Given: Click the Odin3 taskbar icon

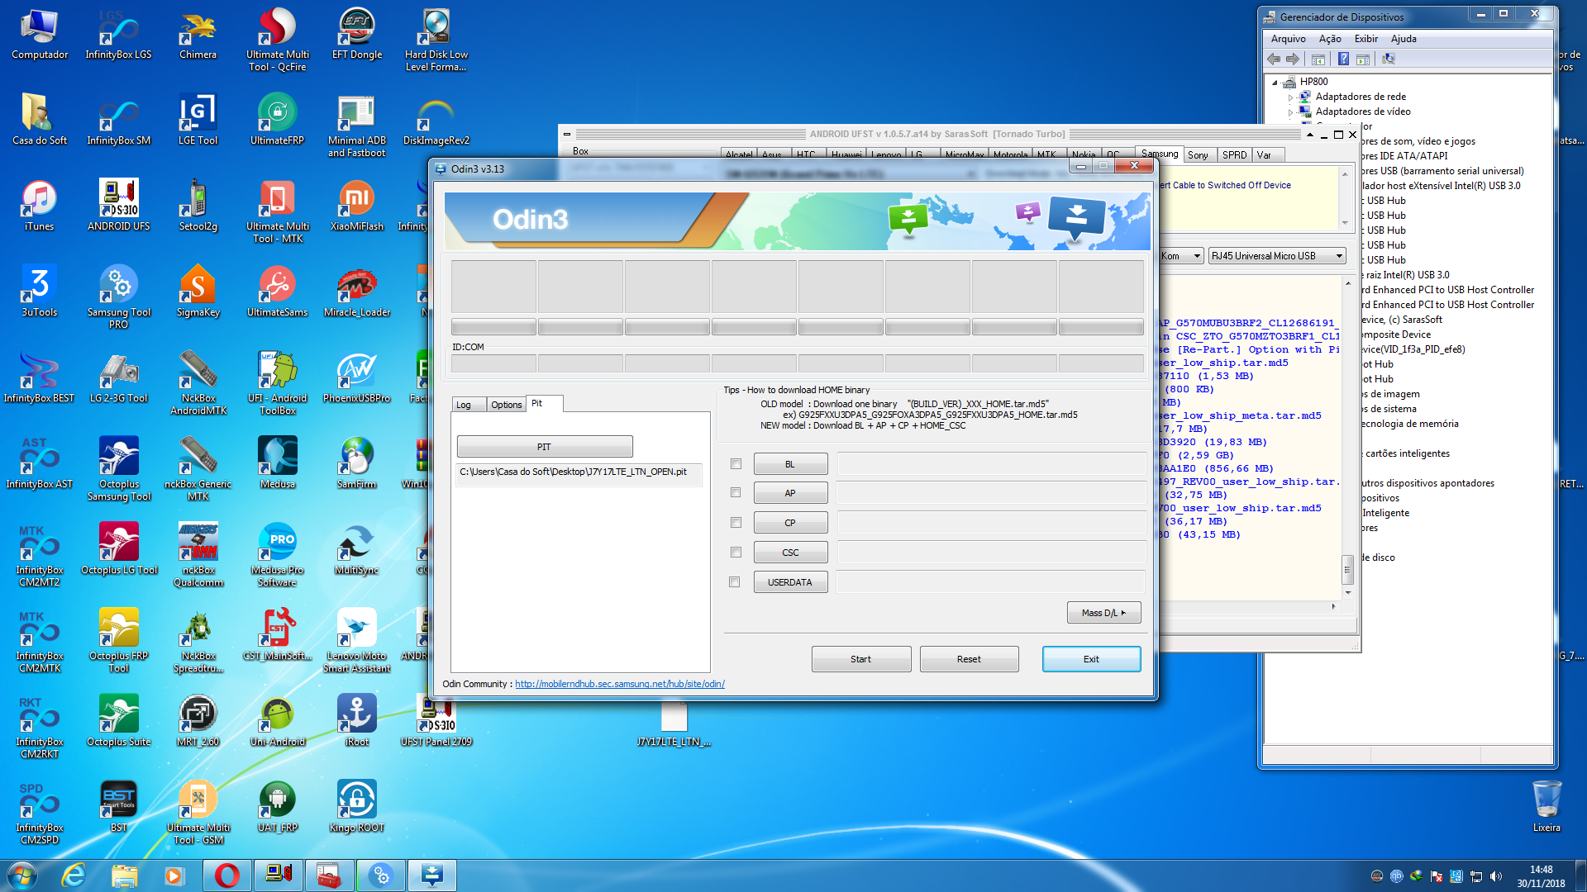Looking at the screenshot, I should point(432,875).
